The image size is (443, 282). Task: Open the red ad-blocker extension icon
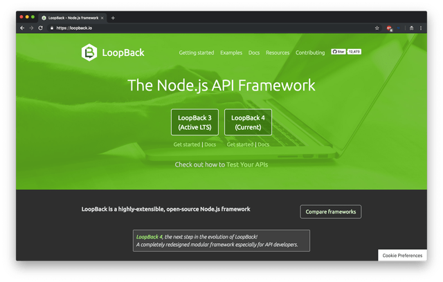point(389,28)
